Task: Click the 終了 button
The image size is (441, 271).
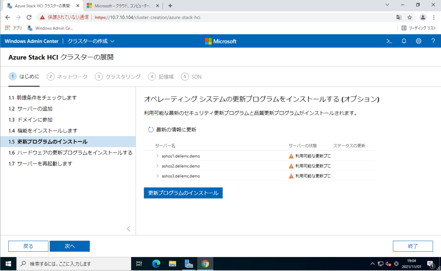Action: tap(413, 246)
